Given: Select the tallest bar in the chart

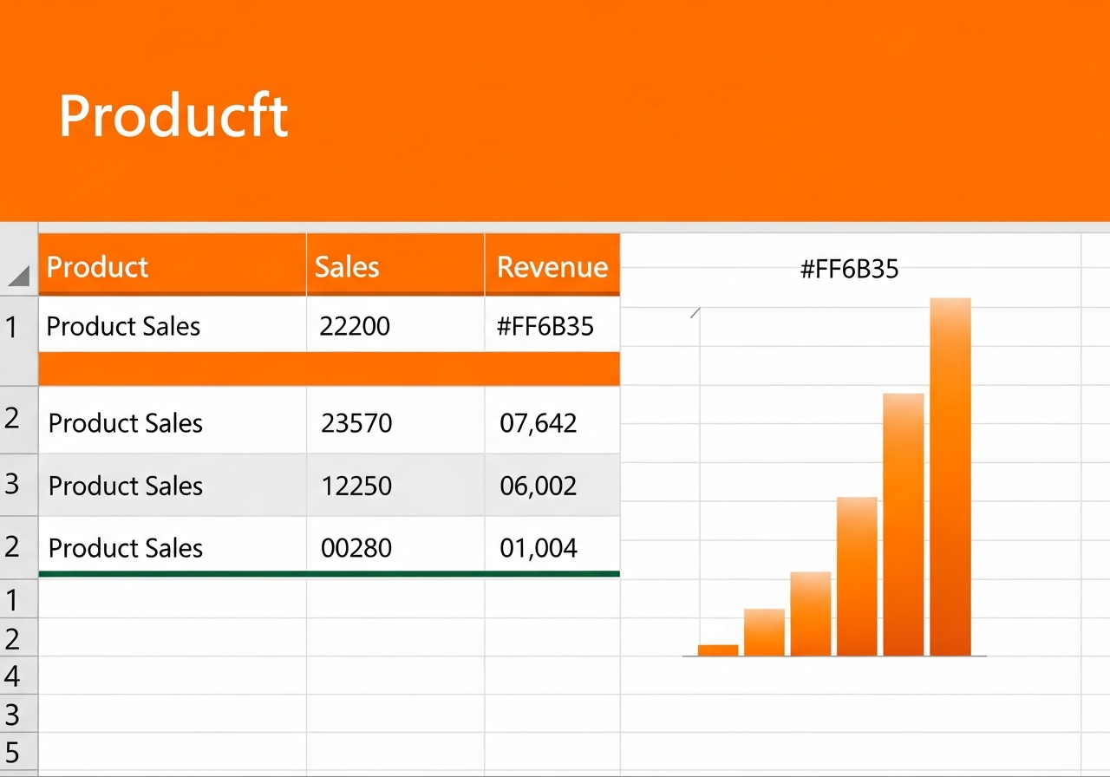Looking at the screenshot, I should click(950, 477).
